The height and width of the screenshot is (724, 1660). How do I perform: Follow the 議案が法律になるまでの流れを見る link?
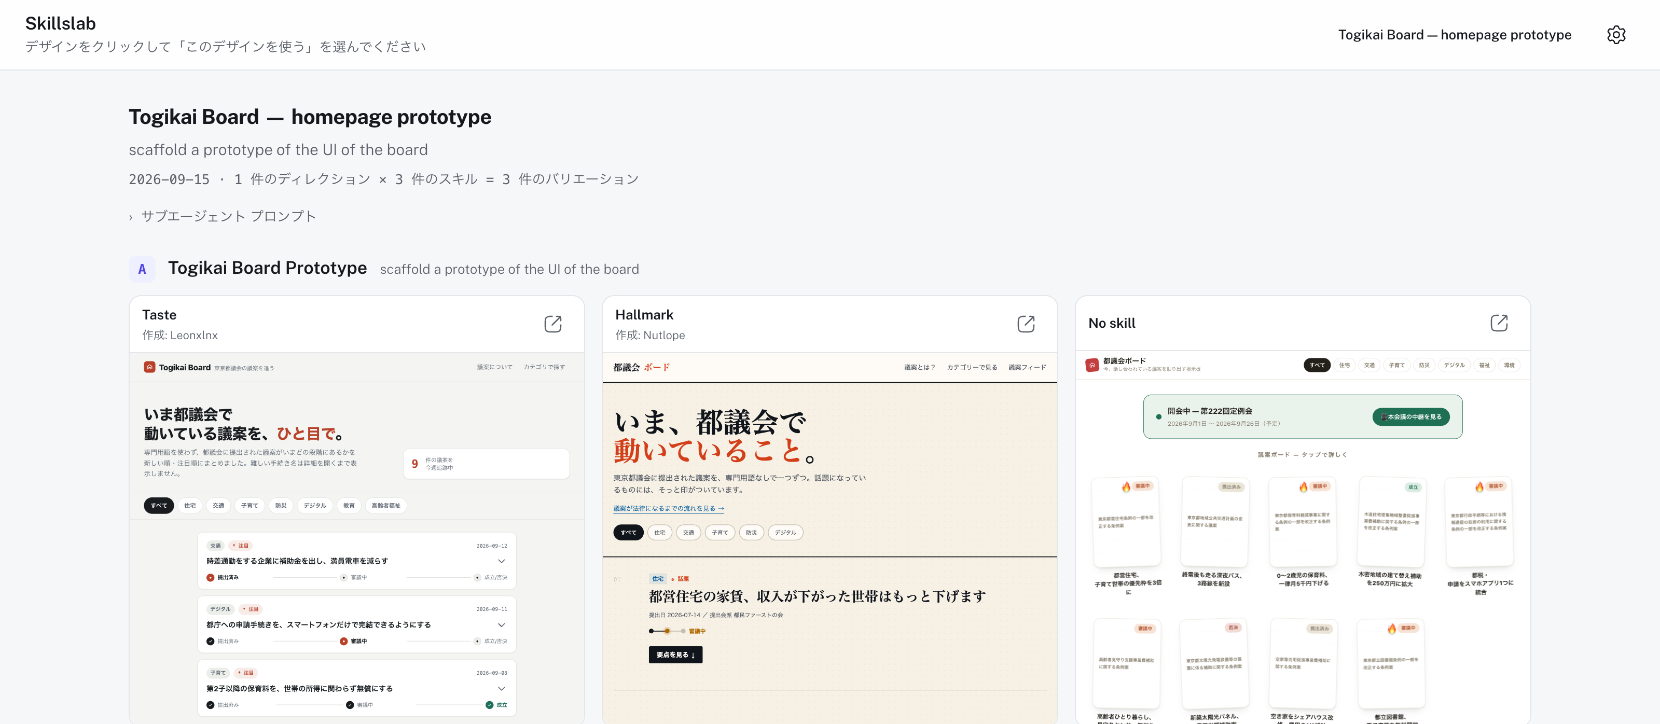pos(668,508)
